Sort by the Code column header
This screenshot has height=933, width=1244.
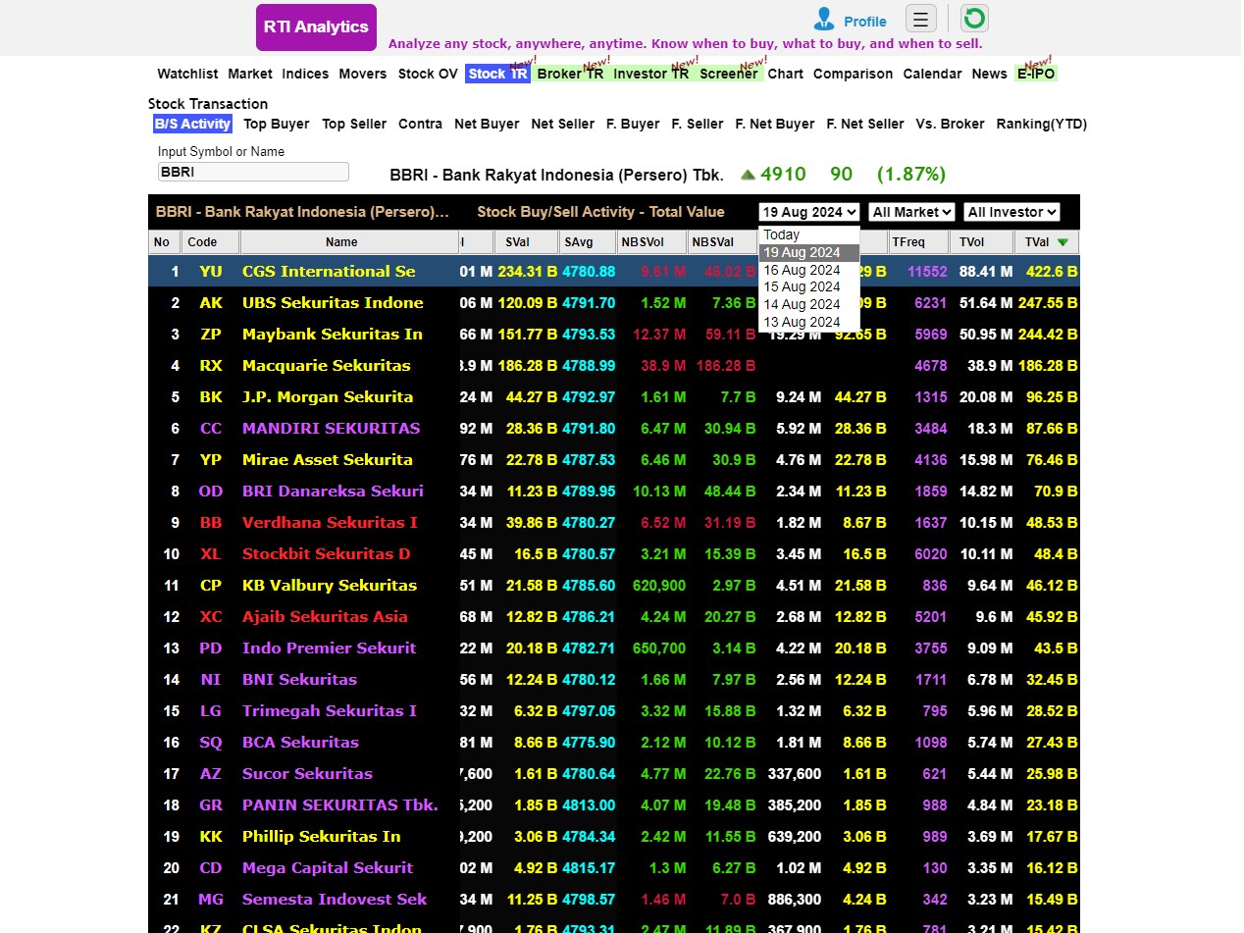(210, 242)
